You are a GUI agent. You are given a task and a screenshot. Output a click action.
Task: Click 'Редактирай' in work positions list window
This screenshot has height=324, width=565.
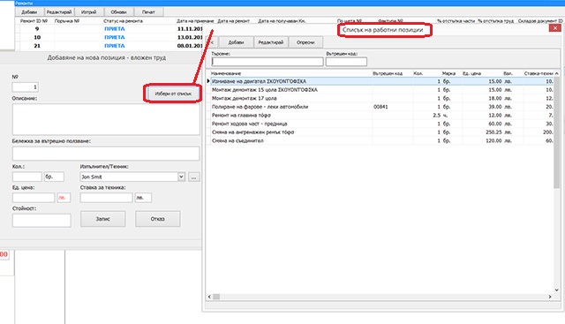coord(271,42)
